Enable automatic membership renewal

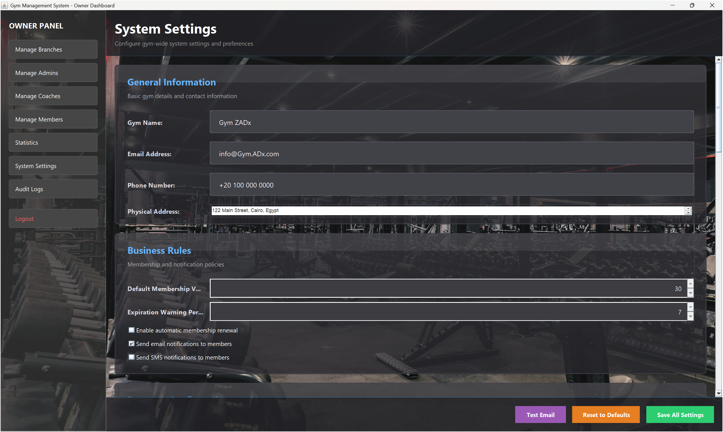tap(131, 330)
